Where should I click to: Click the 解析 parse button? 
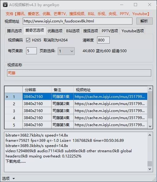coord(144,21)
